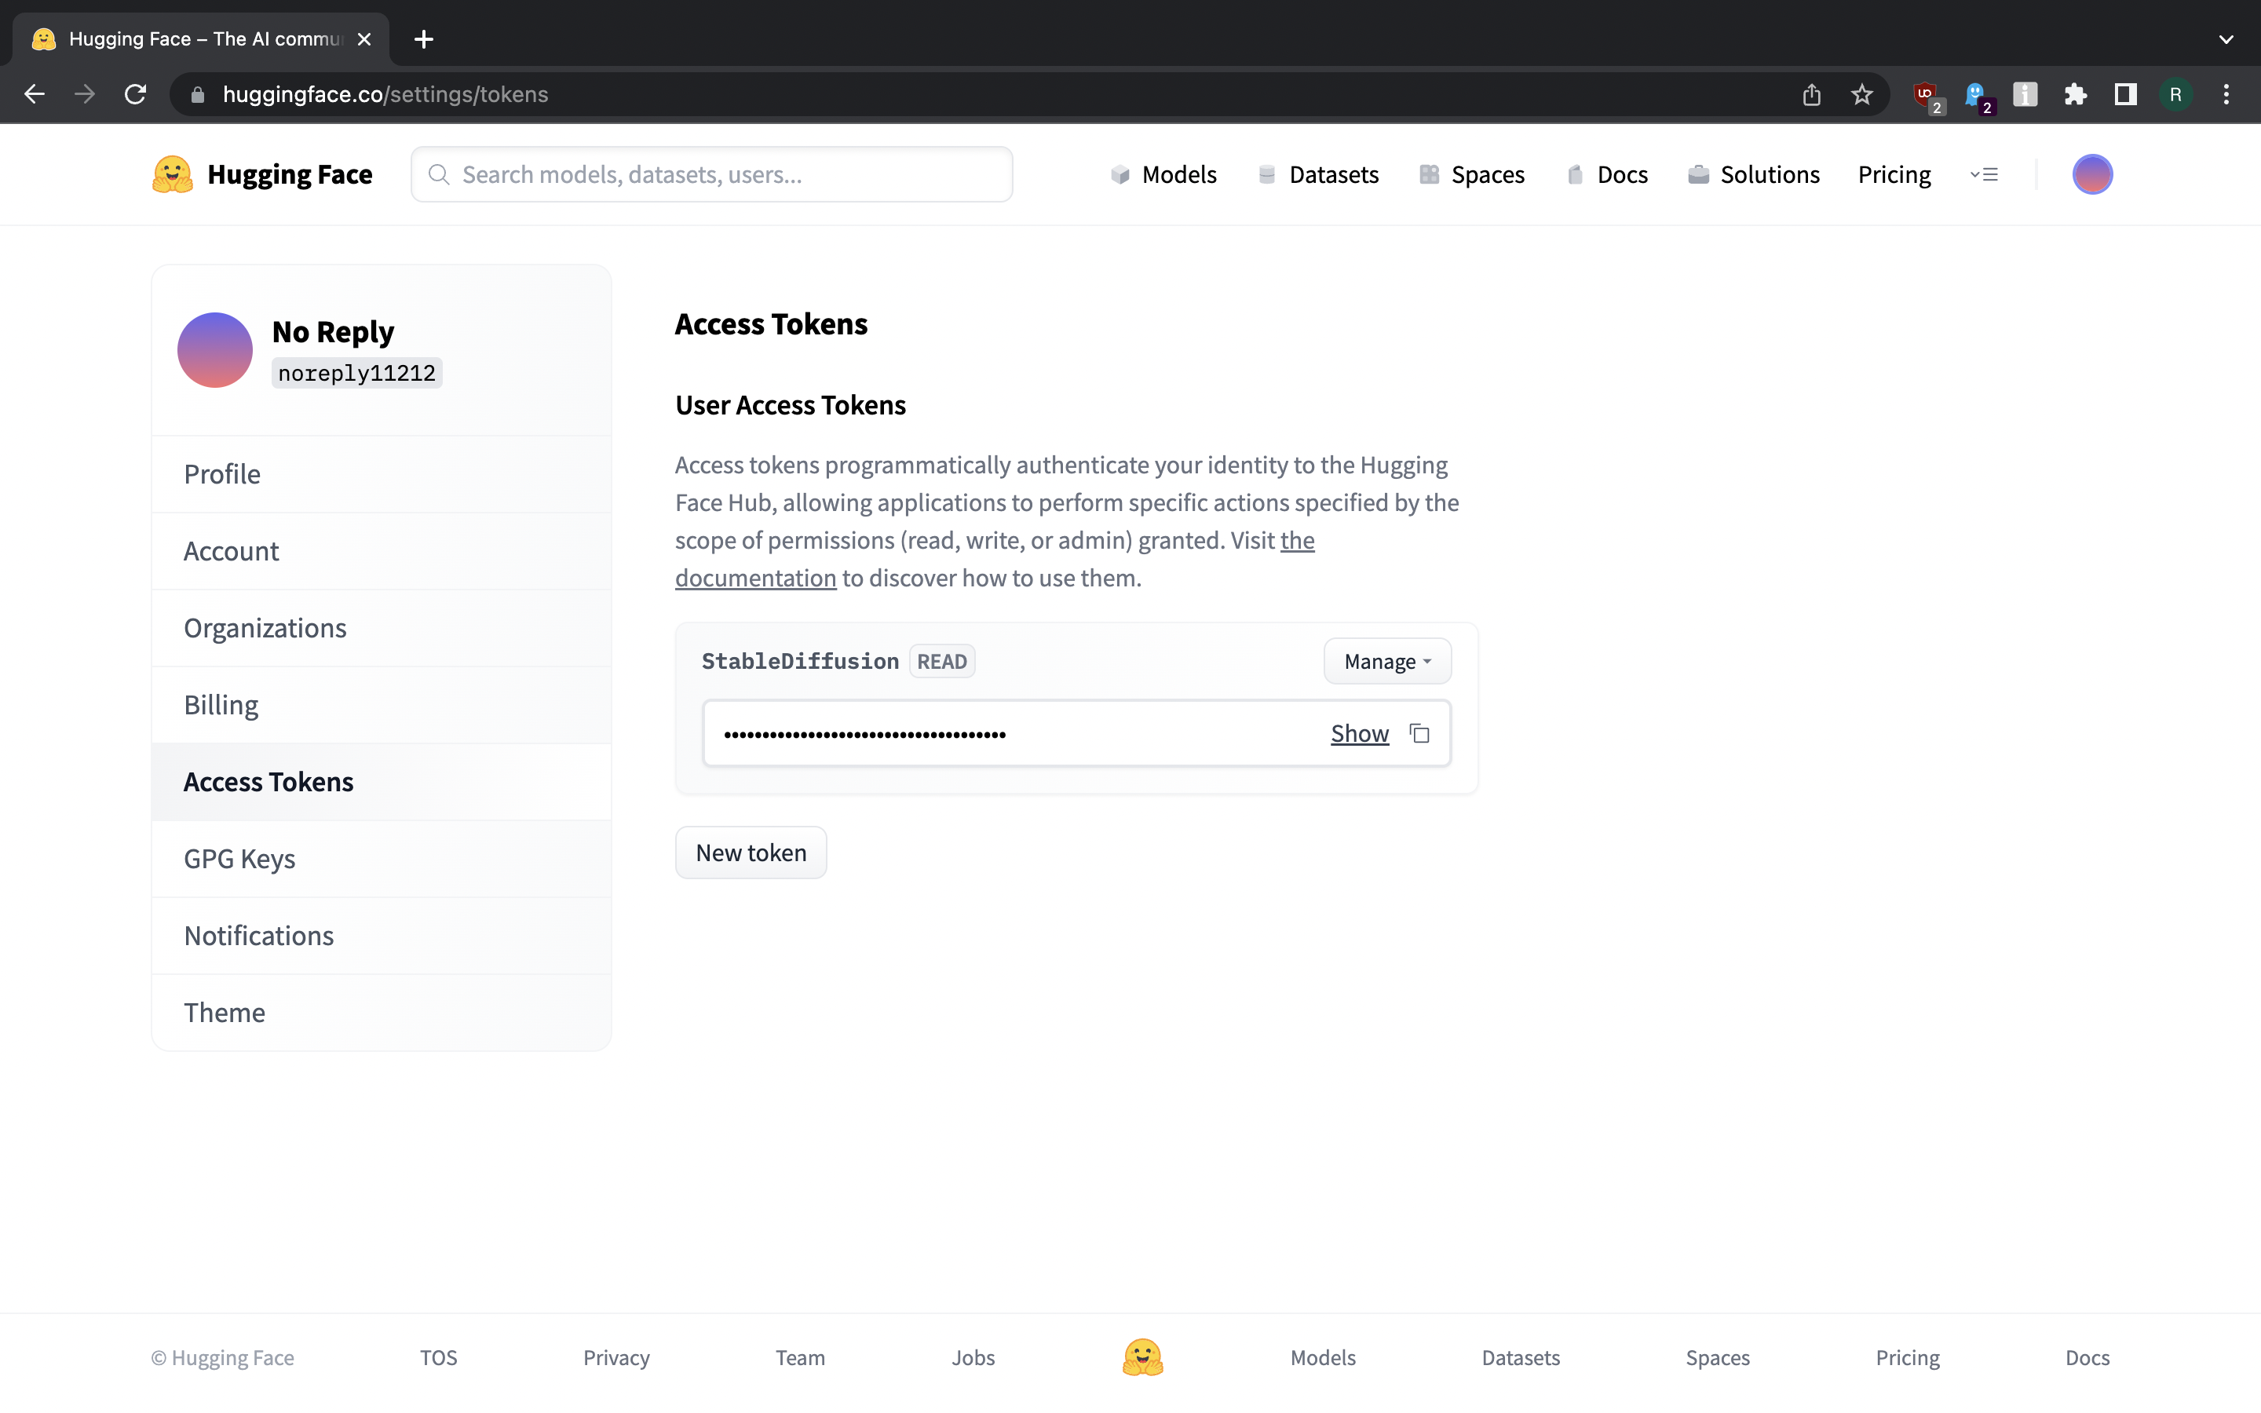Open GPG Keys settings in sidebar
This screenshot has height=1413, width=2261.
click(382, 859)
